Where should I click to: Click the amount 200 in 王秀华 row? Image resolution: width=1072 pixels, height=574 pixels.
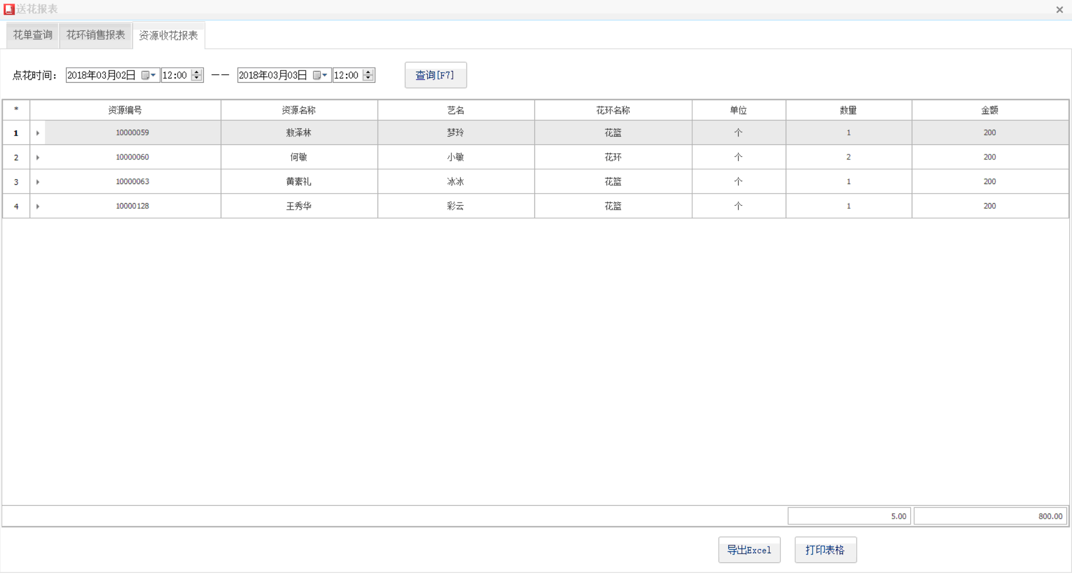coord(990,206)
